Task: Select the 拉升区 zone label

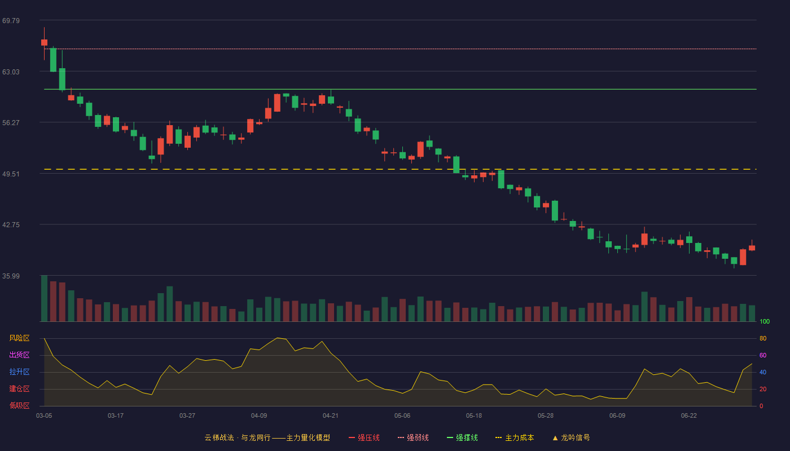Action: pyautogui.click(x=19, y=372)
